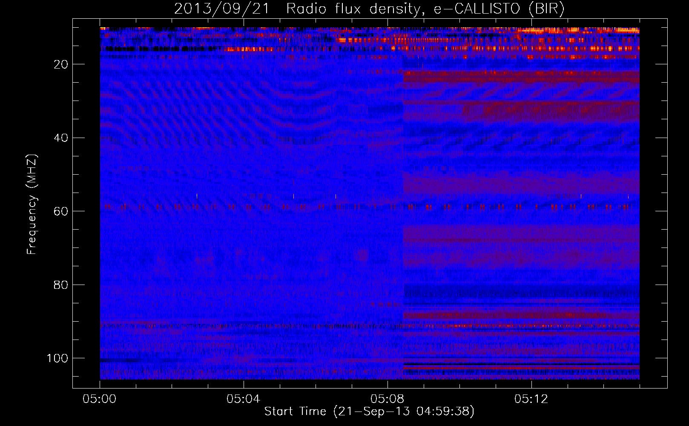This screenshot has width=689, height=426.
Task: Click the "20" frequency tick label
Action: tap(61, 64)
